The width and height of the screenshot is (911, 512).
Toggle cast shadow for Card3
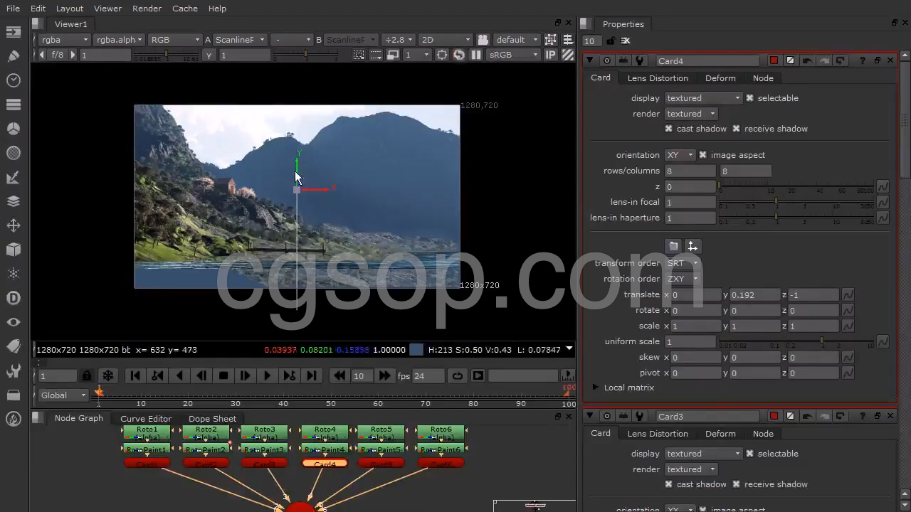pyautogui.click(x=668, y=484)
